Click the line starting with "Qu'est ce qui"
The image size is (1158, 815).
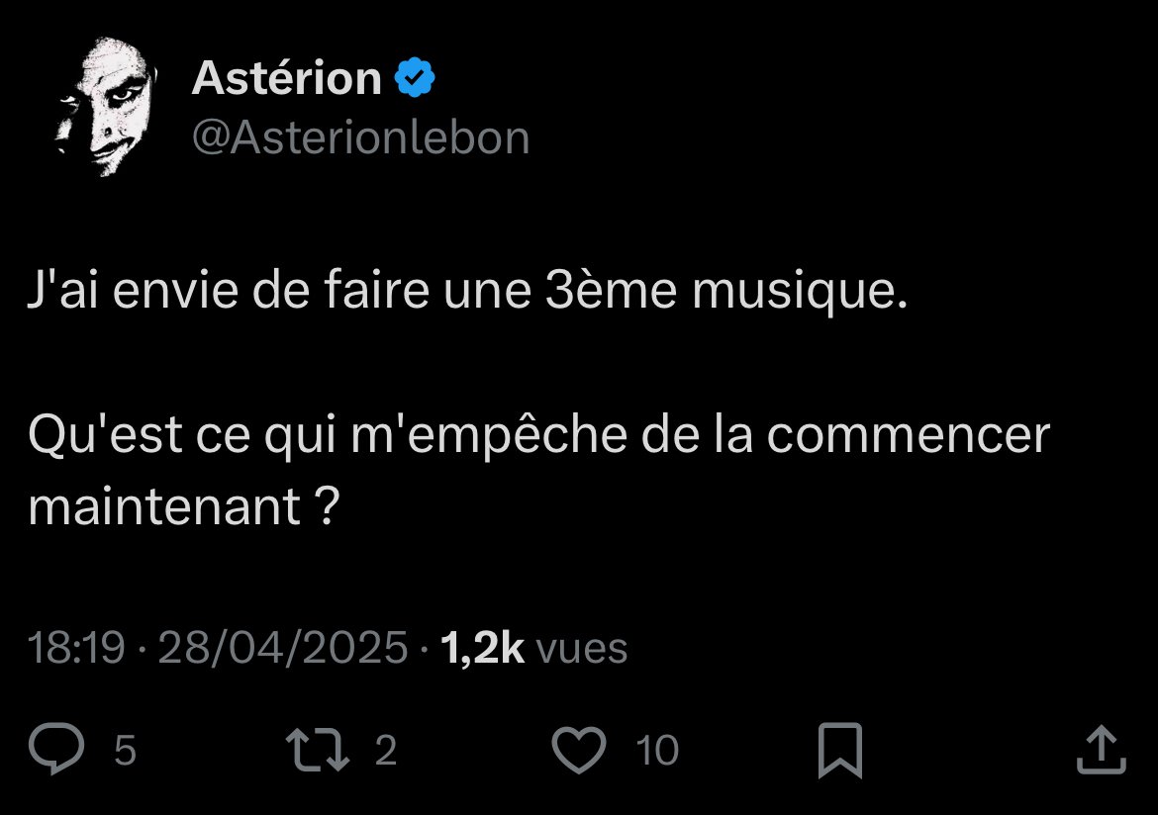[x=538, y=436]
